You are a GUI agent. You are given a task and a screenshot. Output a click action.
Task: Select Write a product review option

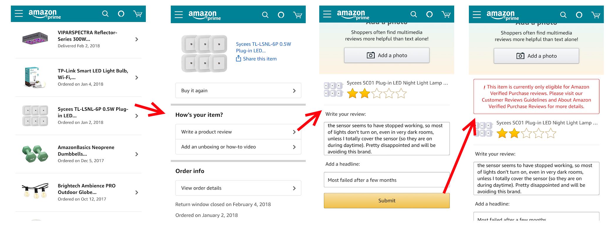(238, 132)
